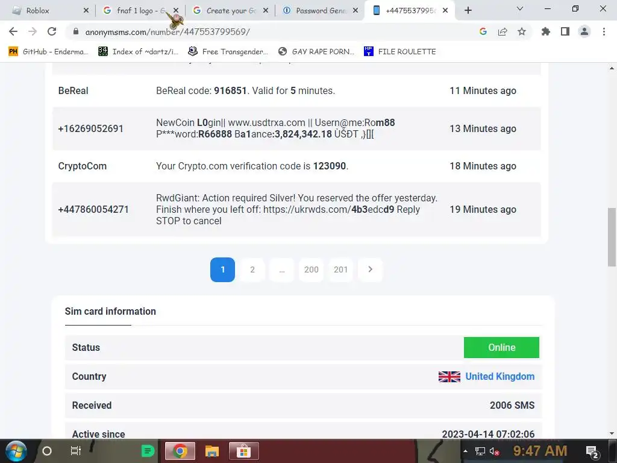The image size is (617, 463).
Task: Open the Index of ~dartz bookmark
Action: point(139,52)
